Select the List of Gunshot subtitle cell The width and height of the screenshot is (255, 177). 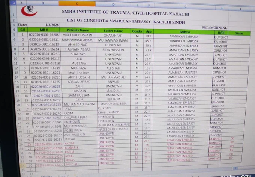click(126, 21)
